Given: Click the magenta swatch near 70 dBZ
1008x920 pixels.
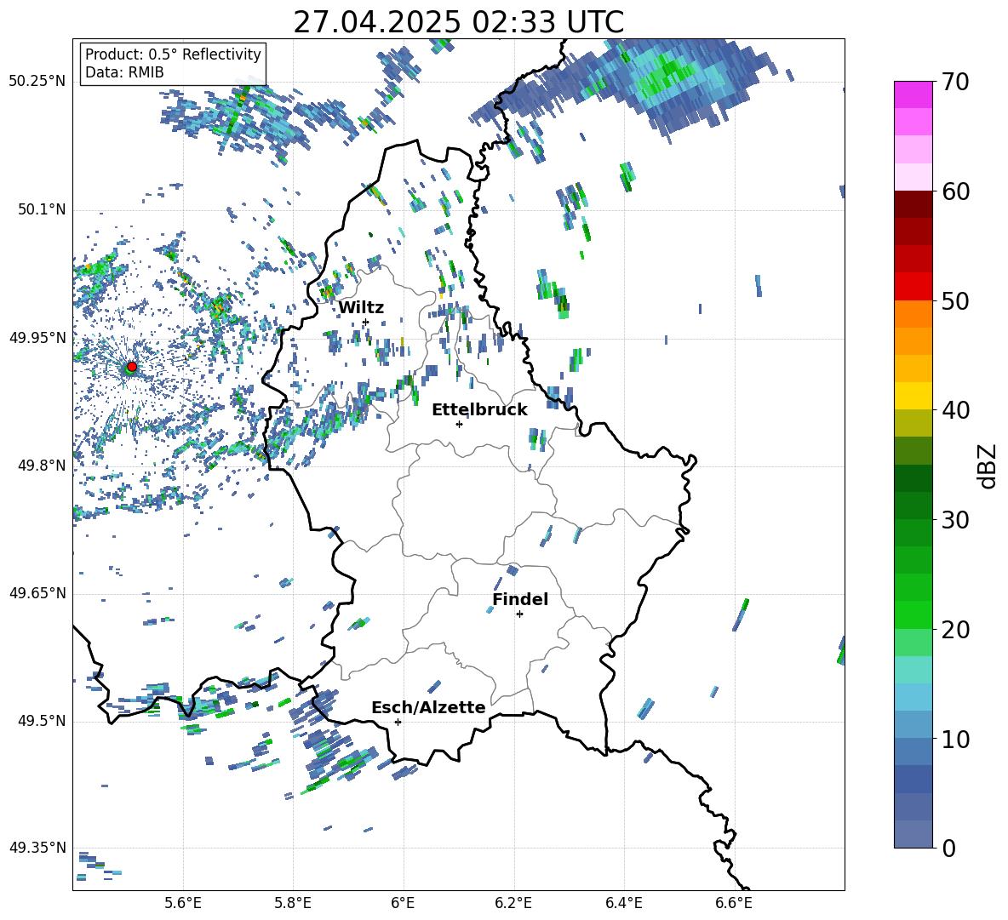Looking at the screenshot, I should (913, 94).
